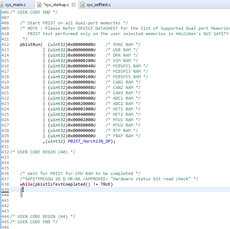Screen dimensions: 230x229
Task: Click line number 412 in the gutter
Action: click(5, 44)
